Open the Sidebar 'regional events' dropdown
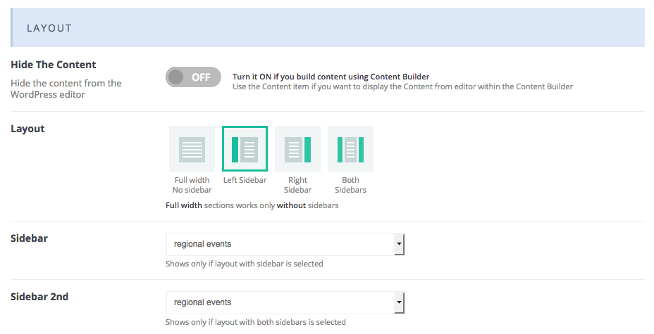This screenshot has height=334, width=654. [285, 244]
